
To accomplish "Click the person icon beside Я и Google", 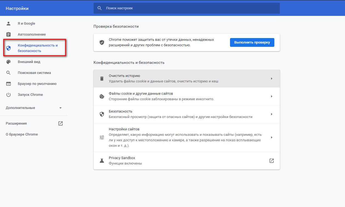I will [x=8, y=24].
